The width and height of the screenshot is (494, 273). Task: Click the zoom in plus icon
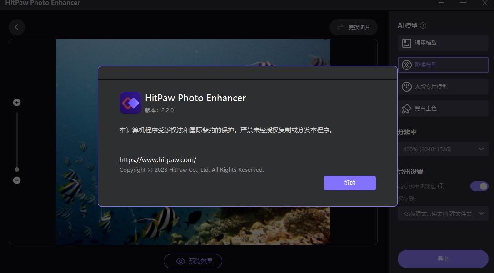[x=17, y=103]
